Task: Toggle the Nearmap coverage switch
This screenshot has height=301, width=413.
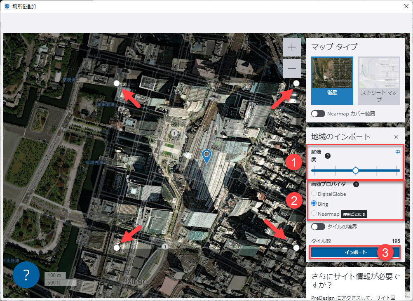Action: pos(318,113)
